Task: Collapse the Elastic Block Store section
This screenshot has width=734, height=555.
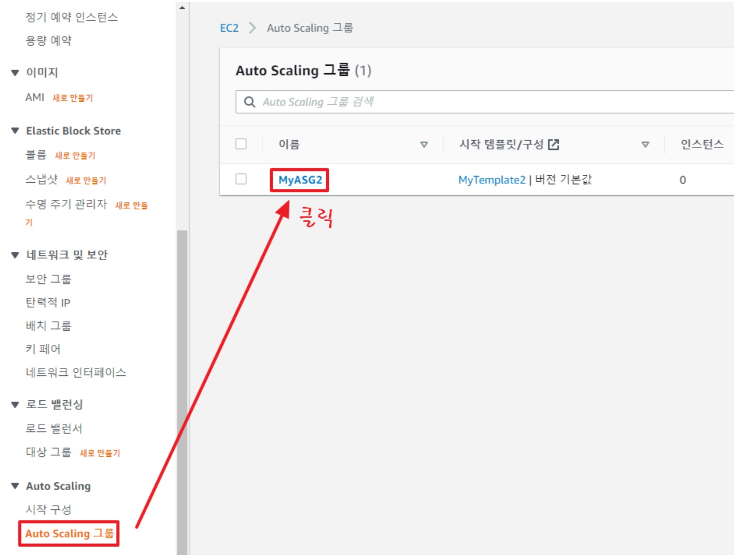Action: [15, 131]
